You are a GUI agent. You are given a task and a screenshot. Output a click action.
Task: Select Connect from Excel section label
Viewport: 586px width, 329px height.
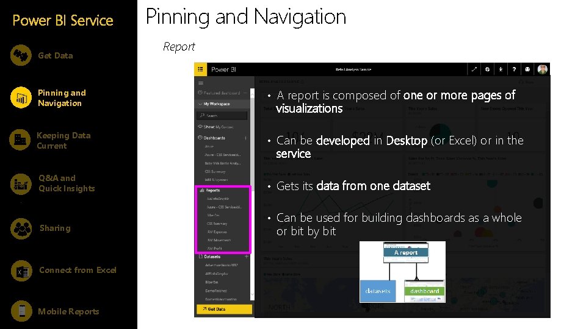tap(78, 270)
